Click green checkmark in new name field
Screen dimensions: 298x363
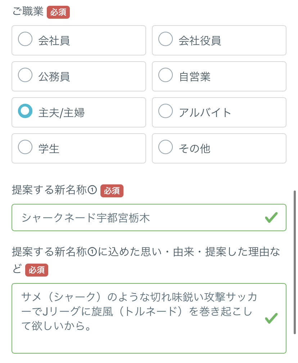coord(271,218)
